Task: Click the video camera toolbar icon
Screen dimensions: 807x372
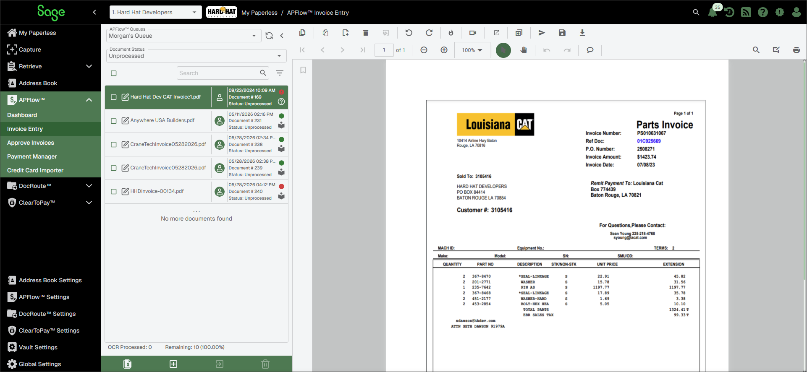Action: [x=473, y=33]
